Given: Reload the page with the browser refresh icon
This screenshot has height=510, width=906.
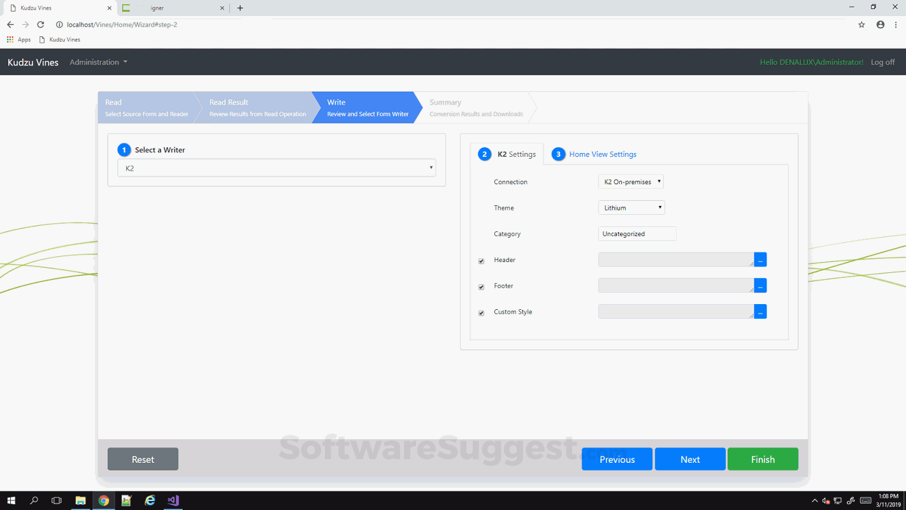Looking at the screenshot, I should click(41, 25).
